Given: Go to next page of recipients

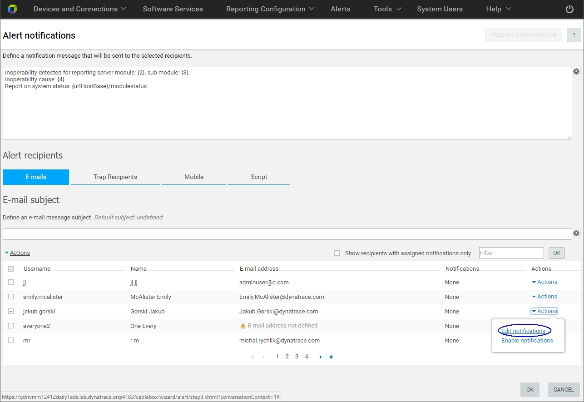Looking at the screenshot, I should [x=321, y=357].
